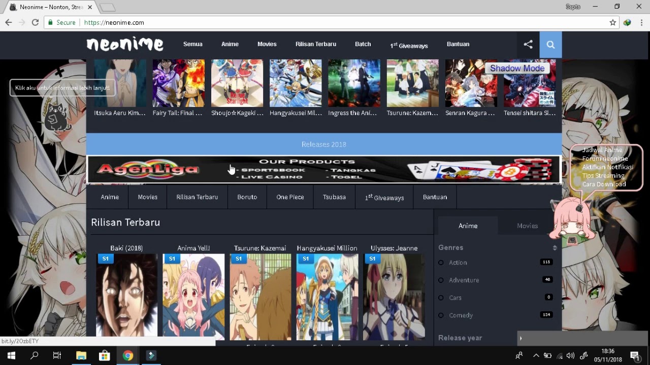Bookmark page with star icon
The width and height of the screenshot is (650, 365).
point(613,22)
